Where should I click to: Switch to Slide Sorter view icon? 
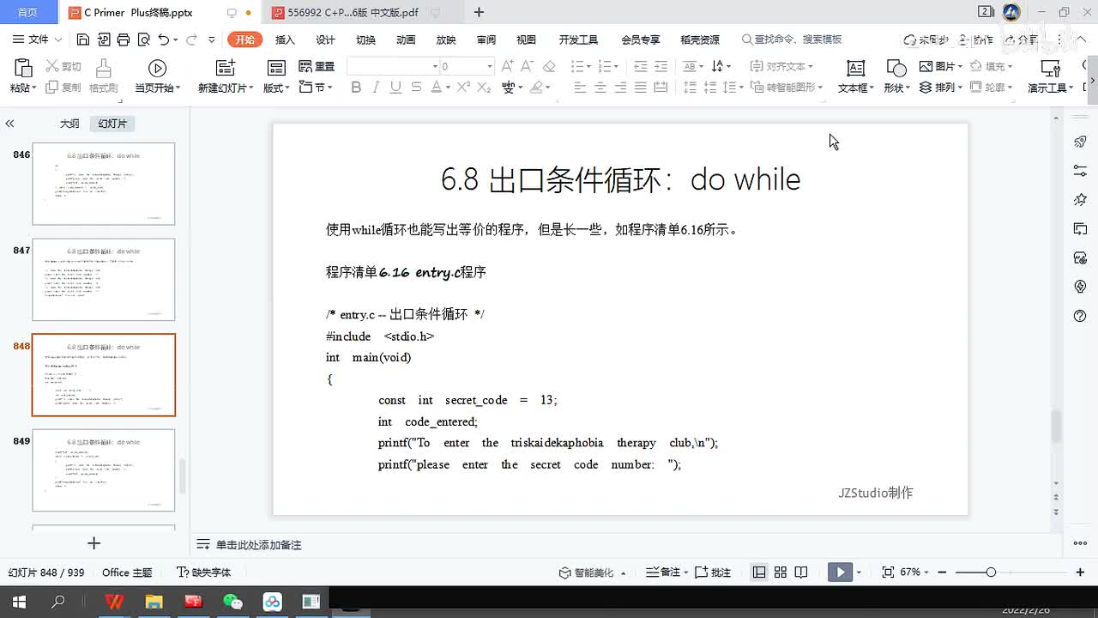coord(781,573)
